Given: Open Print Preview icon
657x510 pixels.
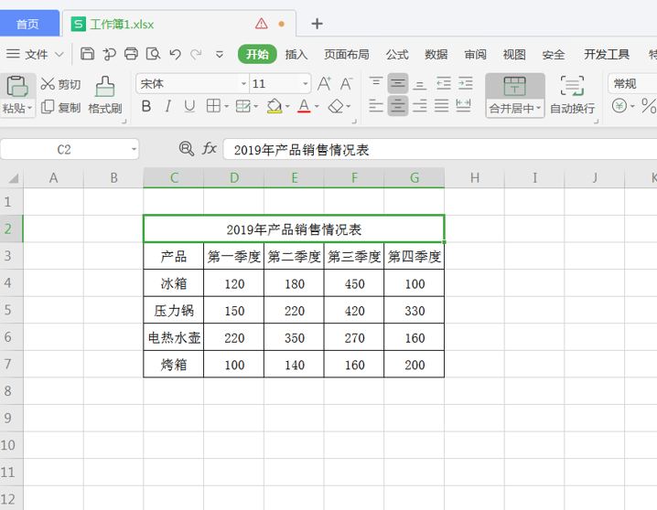Looking at the screenshot, I should pyautogui.click(x=153, y=54).
